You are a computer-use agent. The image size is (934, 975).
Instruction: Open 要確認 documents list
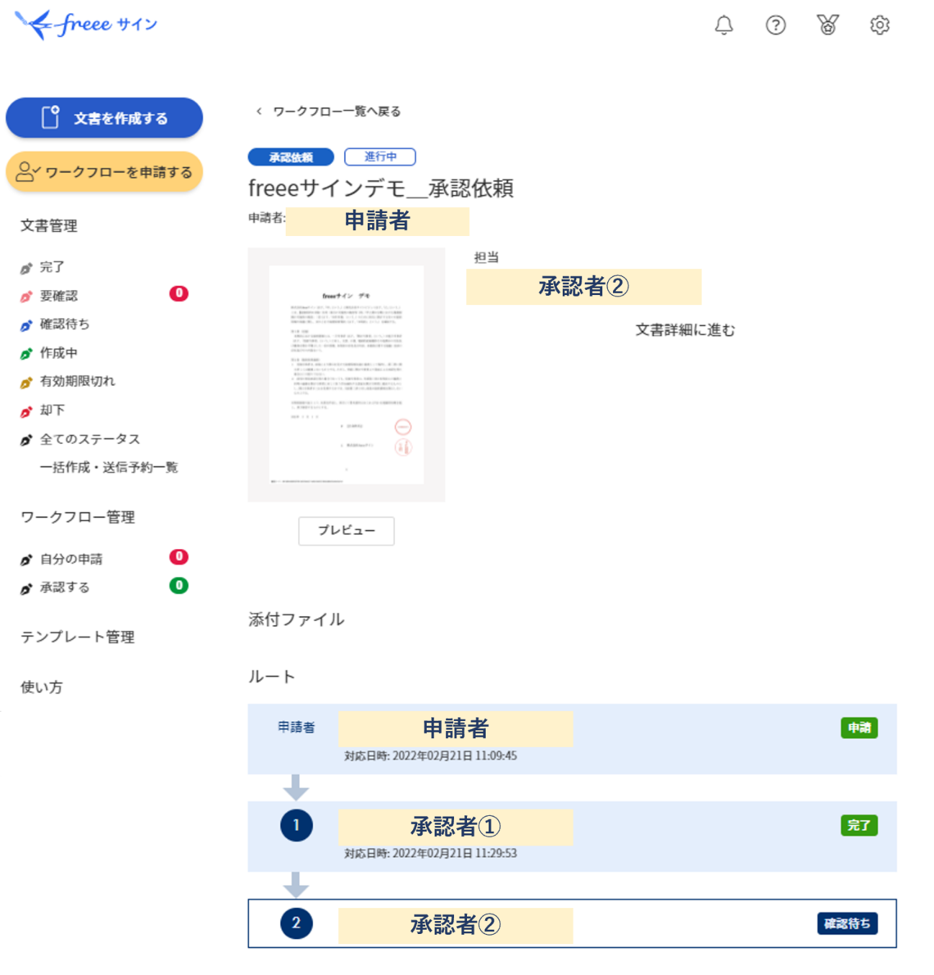tap(58, 296)
